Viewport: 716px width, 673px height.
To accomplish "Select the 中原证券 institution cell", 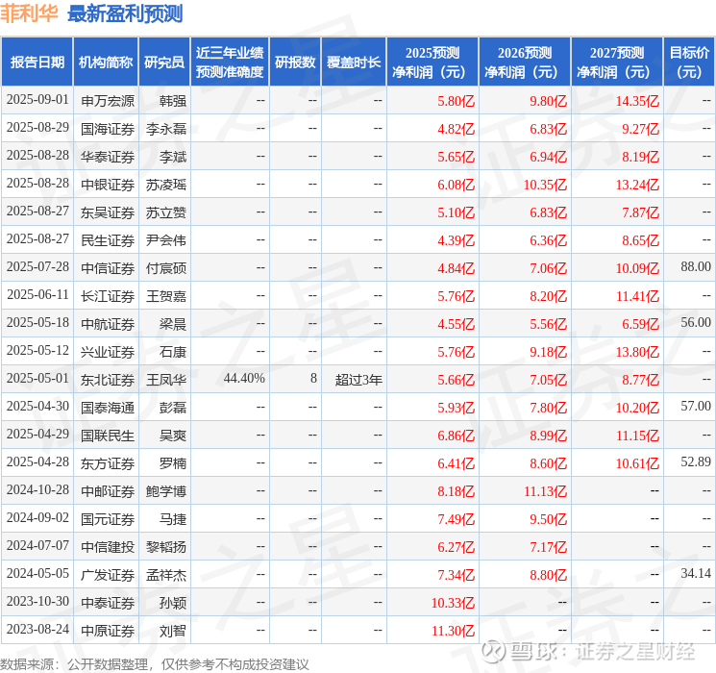I will point(108,631).
